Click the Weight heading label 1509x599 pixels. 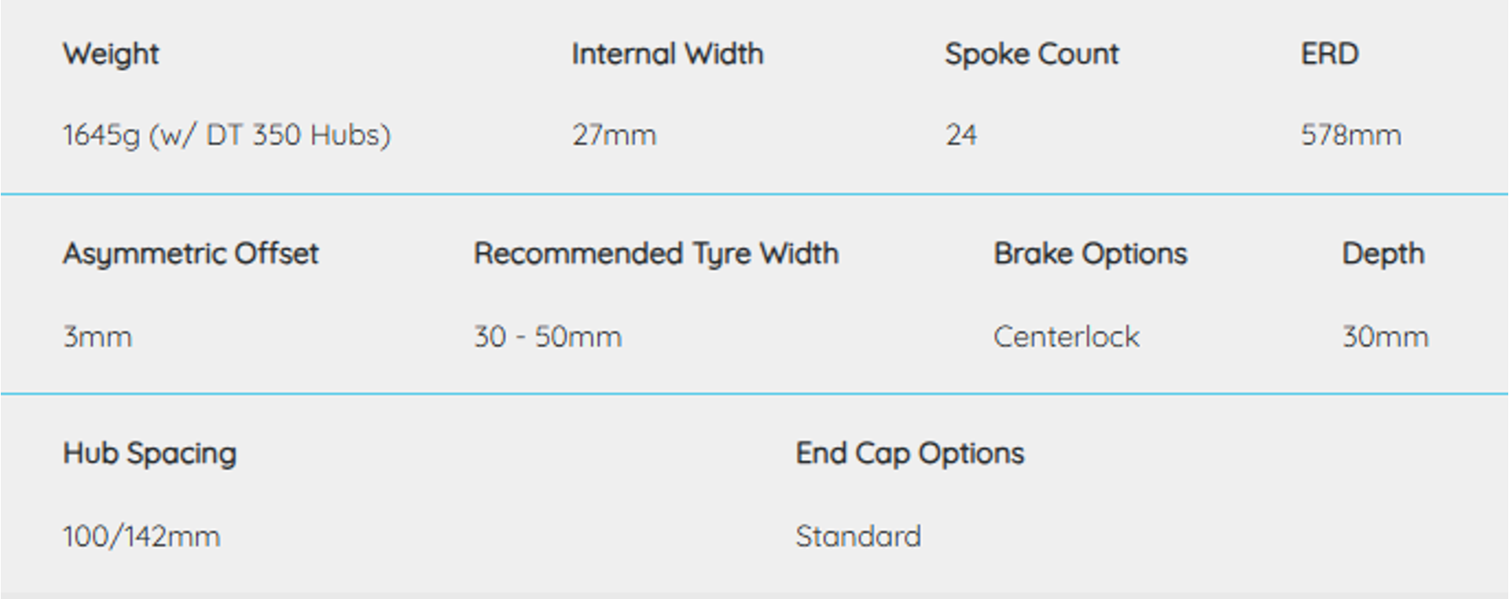coord(111,54)
